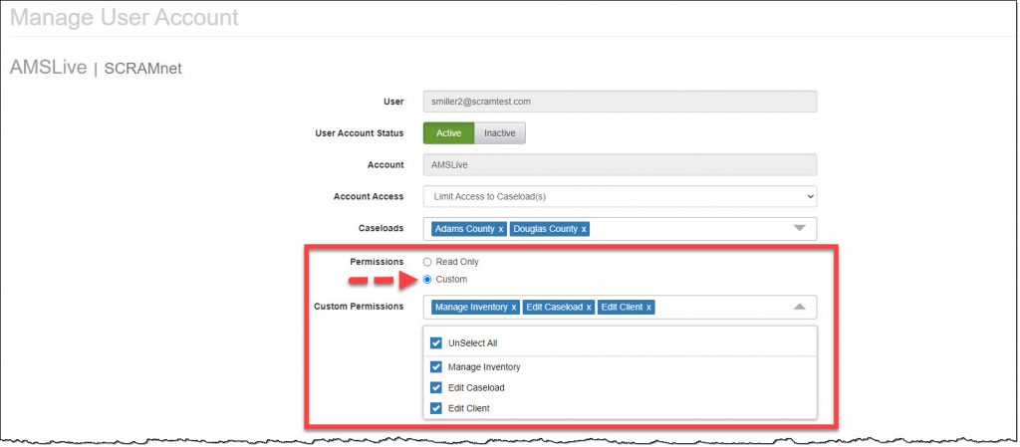Screen dimensions: 1020x447
Task: Toggle the Edit Client checkbox
Action: (436, 408)
